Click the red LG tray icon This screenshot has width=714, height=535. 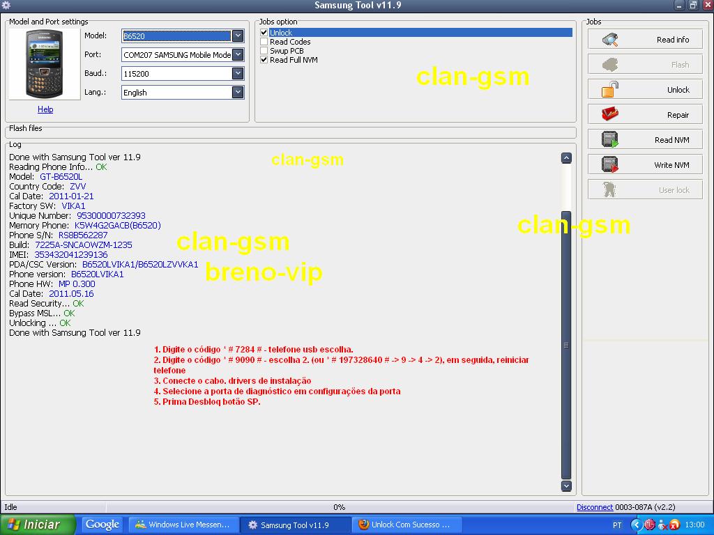tap(649, 525)
